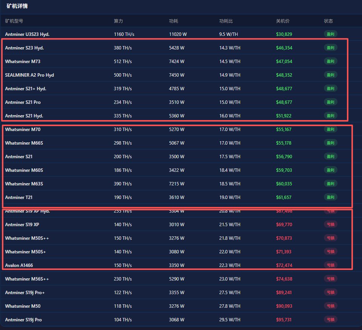
Task: Click the 512 TH/s hashrate value
Action: pos(123,62)
